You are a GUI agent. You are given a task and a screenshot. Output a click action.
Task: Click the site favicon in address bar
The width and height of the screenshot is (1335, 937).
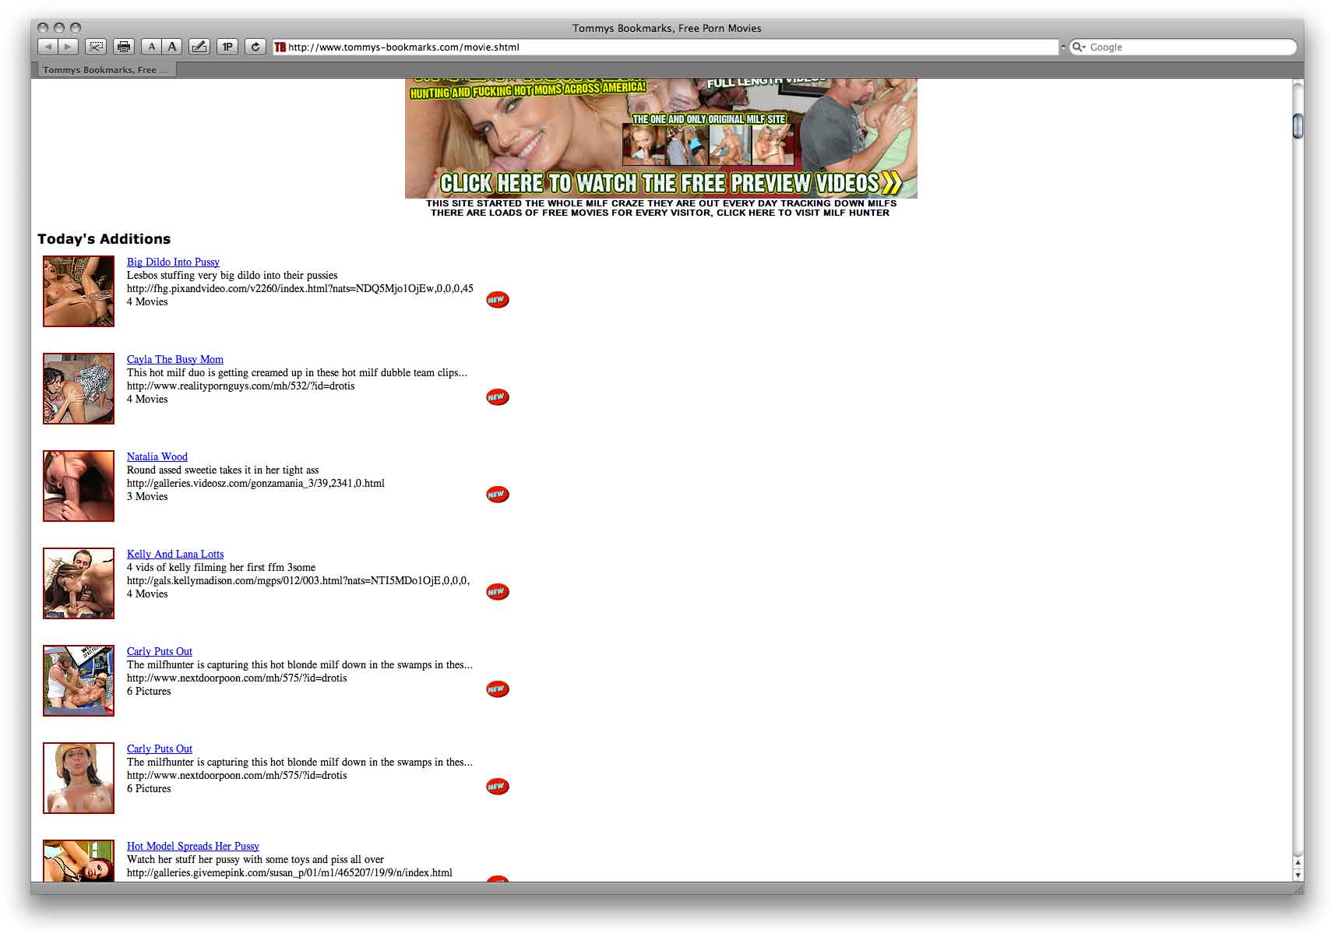point(280,47)
